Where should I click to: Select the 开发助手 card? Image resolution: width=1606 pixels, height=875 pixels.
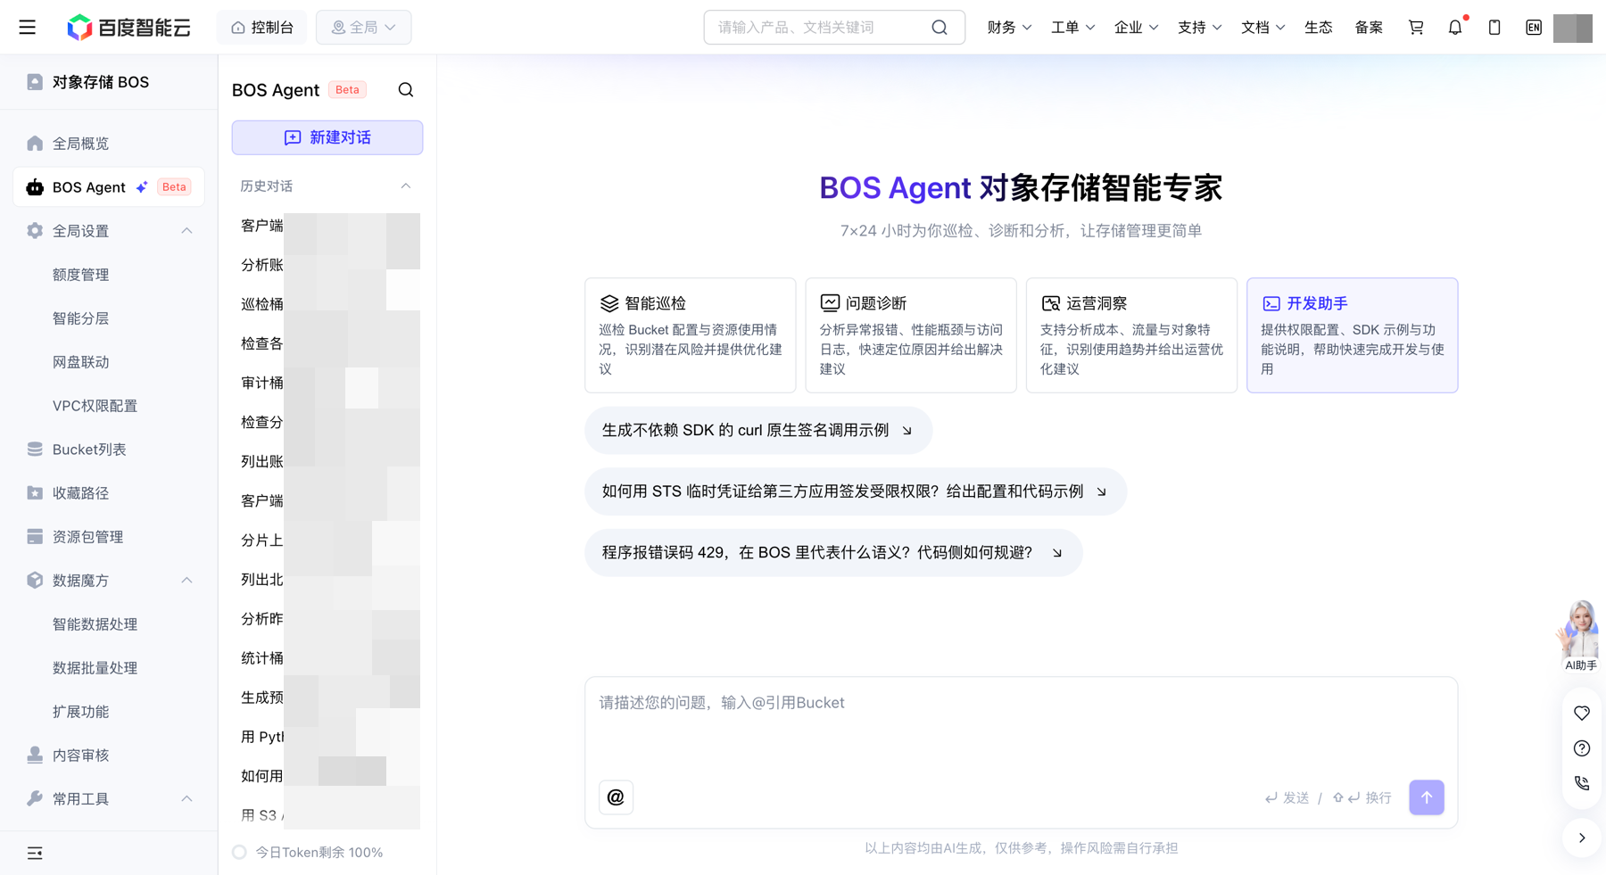click(x=1353, y=335)
